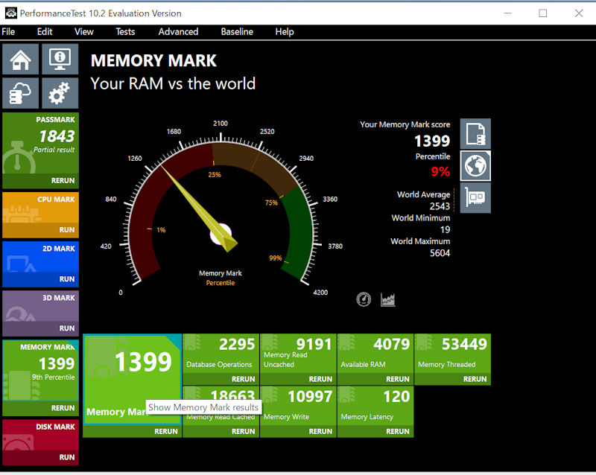596x475 pixels.
Task: Open the Edit menu
Action: tap(45, 32)
